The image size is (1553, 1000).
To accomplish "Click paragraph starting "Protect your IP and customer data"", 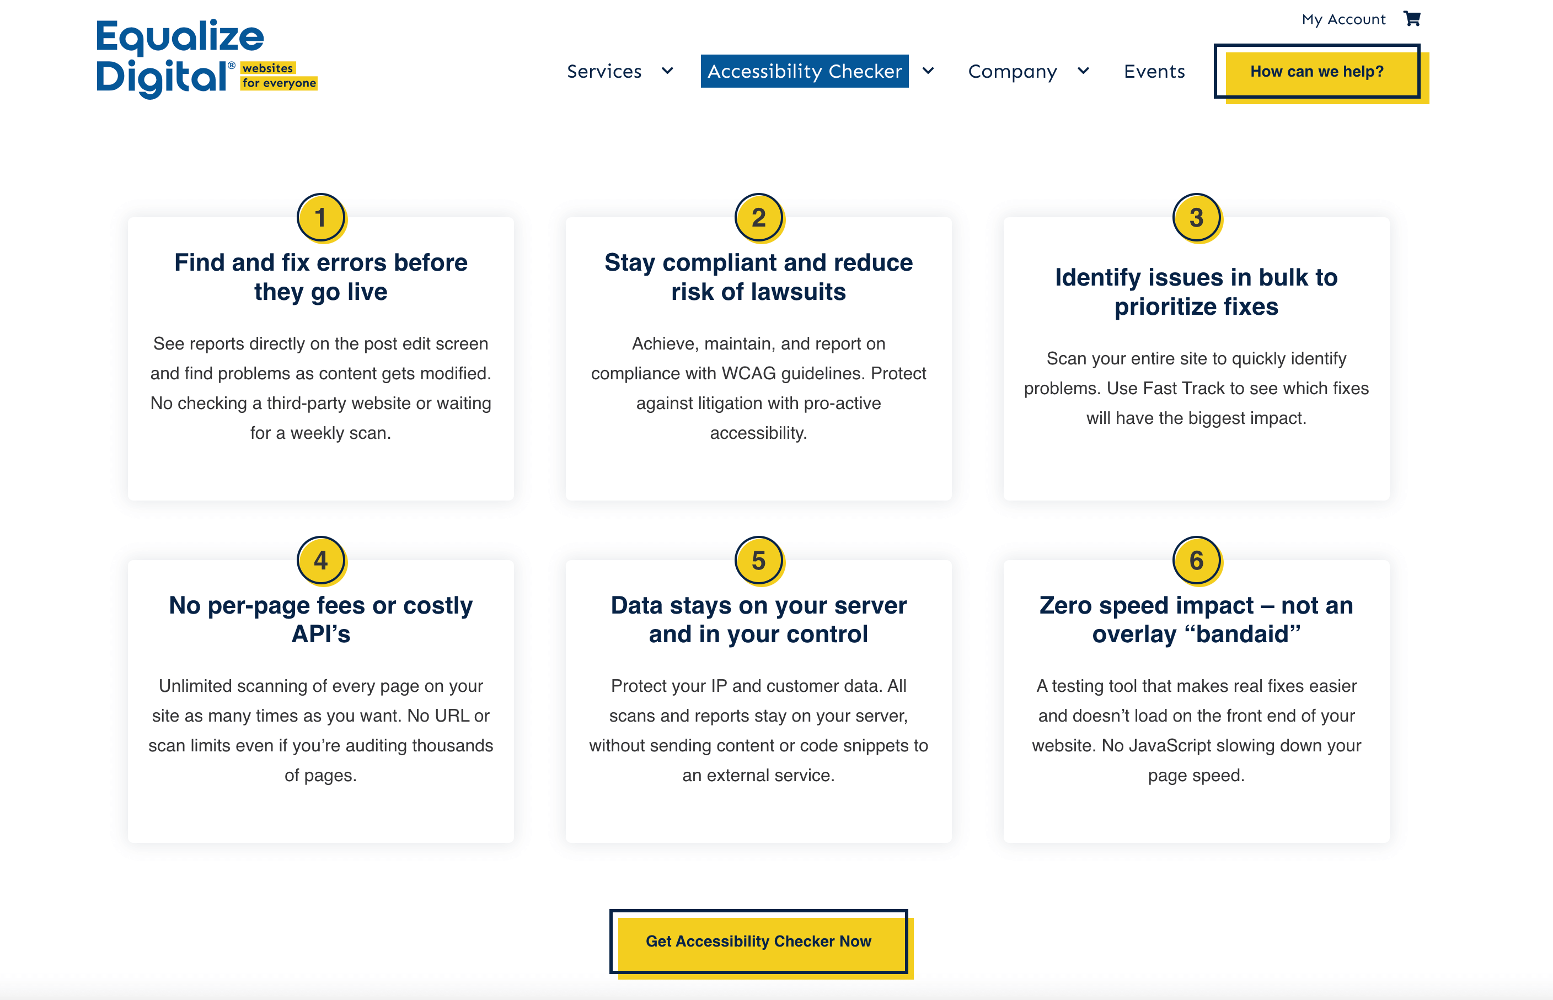I will (x=759, y=730).
